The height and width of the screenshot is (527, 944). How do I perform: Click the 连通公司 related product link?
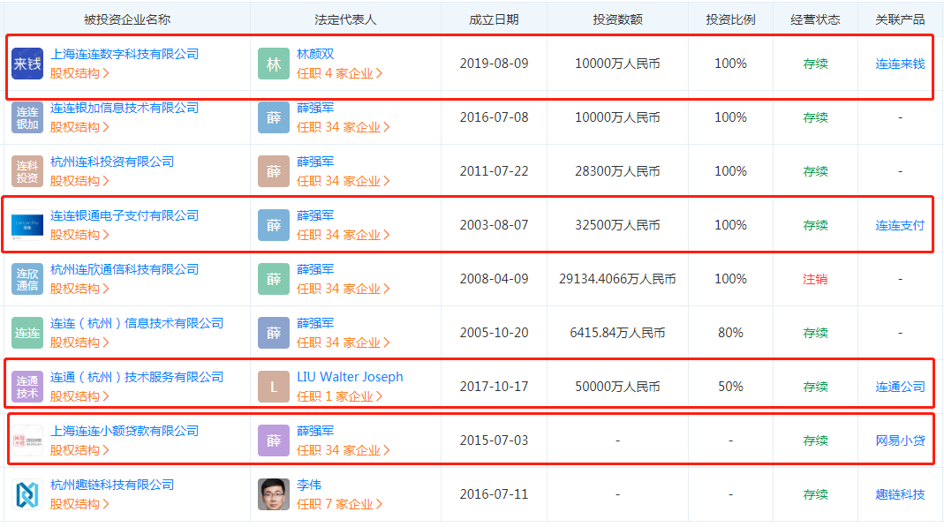tap(902, 385)
